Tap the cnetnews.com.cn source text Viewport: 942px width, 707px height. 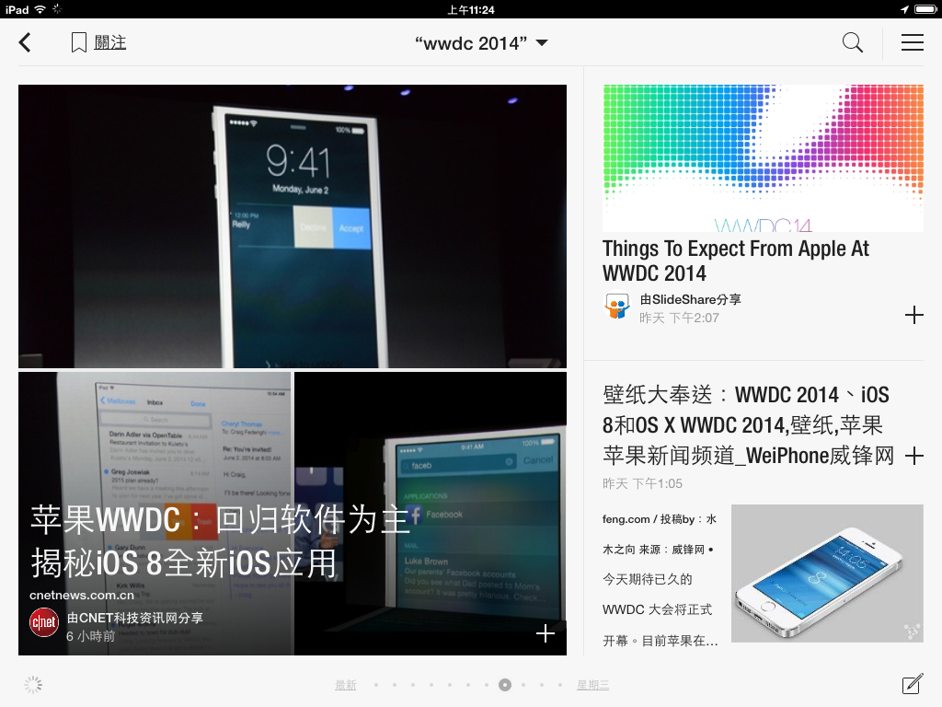[x=82, y=596]
